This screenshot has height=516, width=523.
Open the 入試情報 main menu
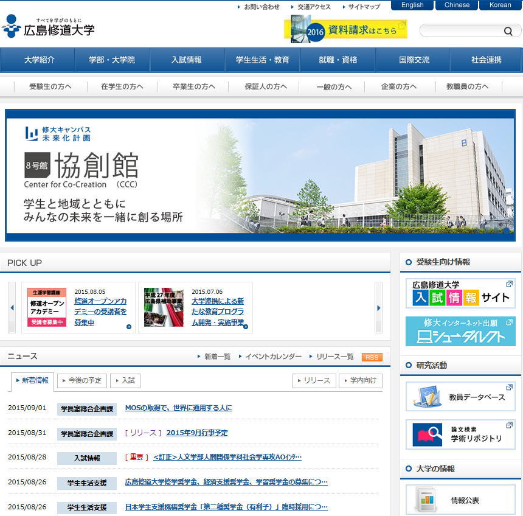187,60
